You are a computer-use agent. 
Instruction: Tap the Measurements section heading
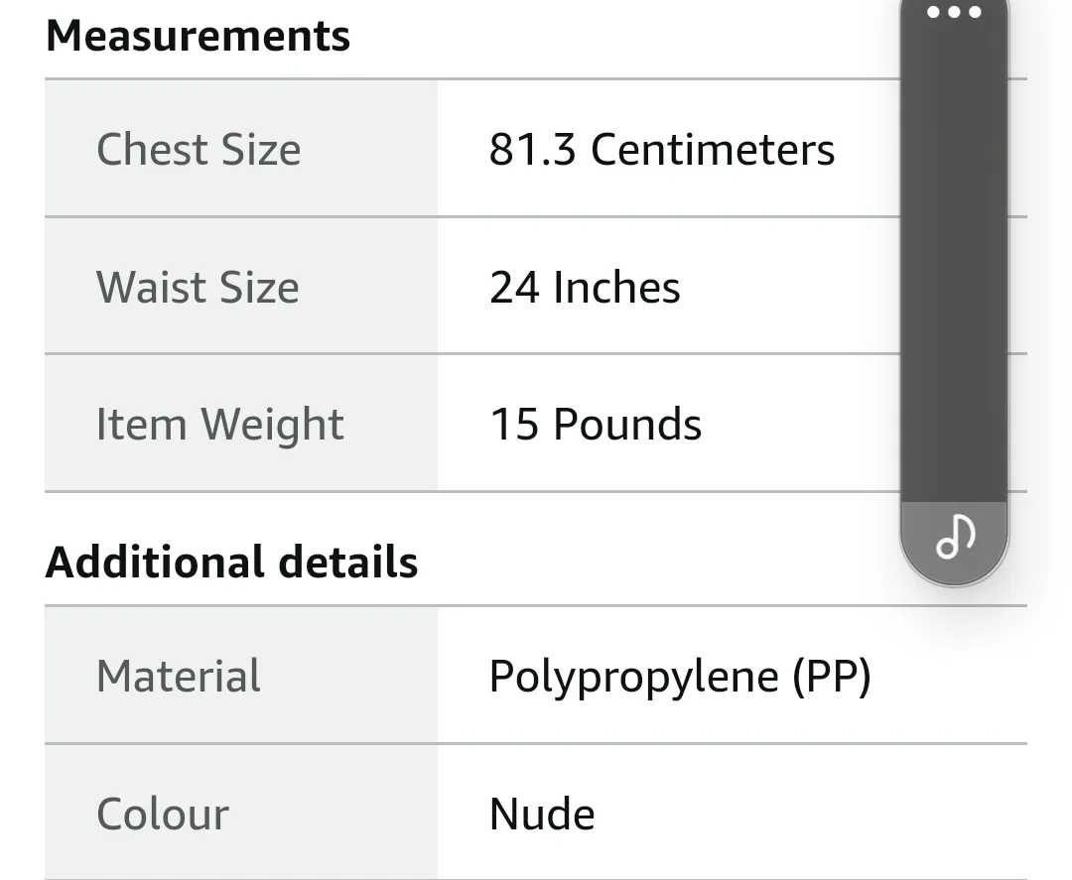197,34
